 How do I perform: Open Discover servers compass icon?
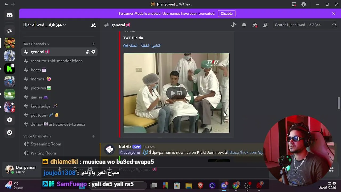(10, 133)
